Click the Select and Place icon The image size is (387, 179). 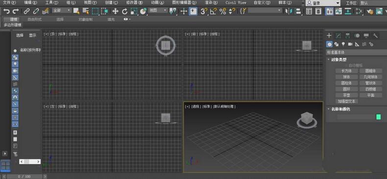tap(143, 11)
